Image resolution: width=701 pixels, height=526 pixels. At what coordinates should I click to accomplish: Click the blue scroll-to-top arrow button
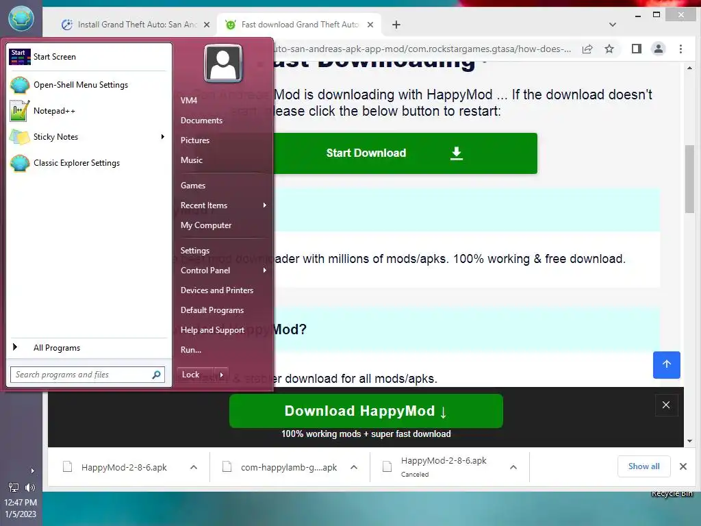[x=666, y=365]
